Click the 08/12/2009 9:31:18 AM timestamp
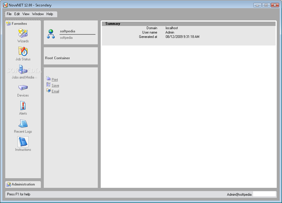The width and height of the screenshot is (282, 203). click(182, 37)
